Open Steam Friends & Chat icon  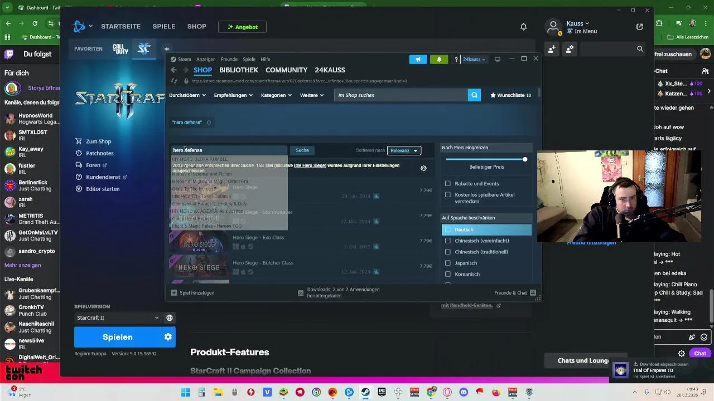pyautogui.click(x=533, y=293)
